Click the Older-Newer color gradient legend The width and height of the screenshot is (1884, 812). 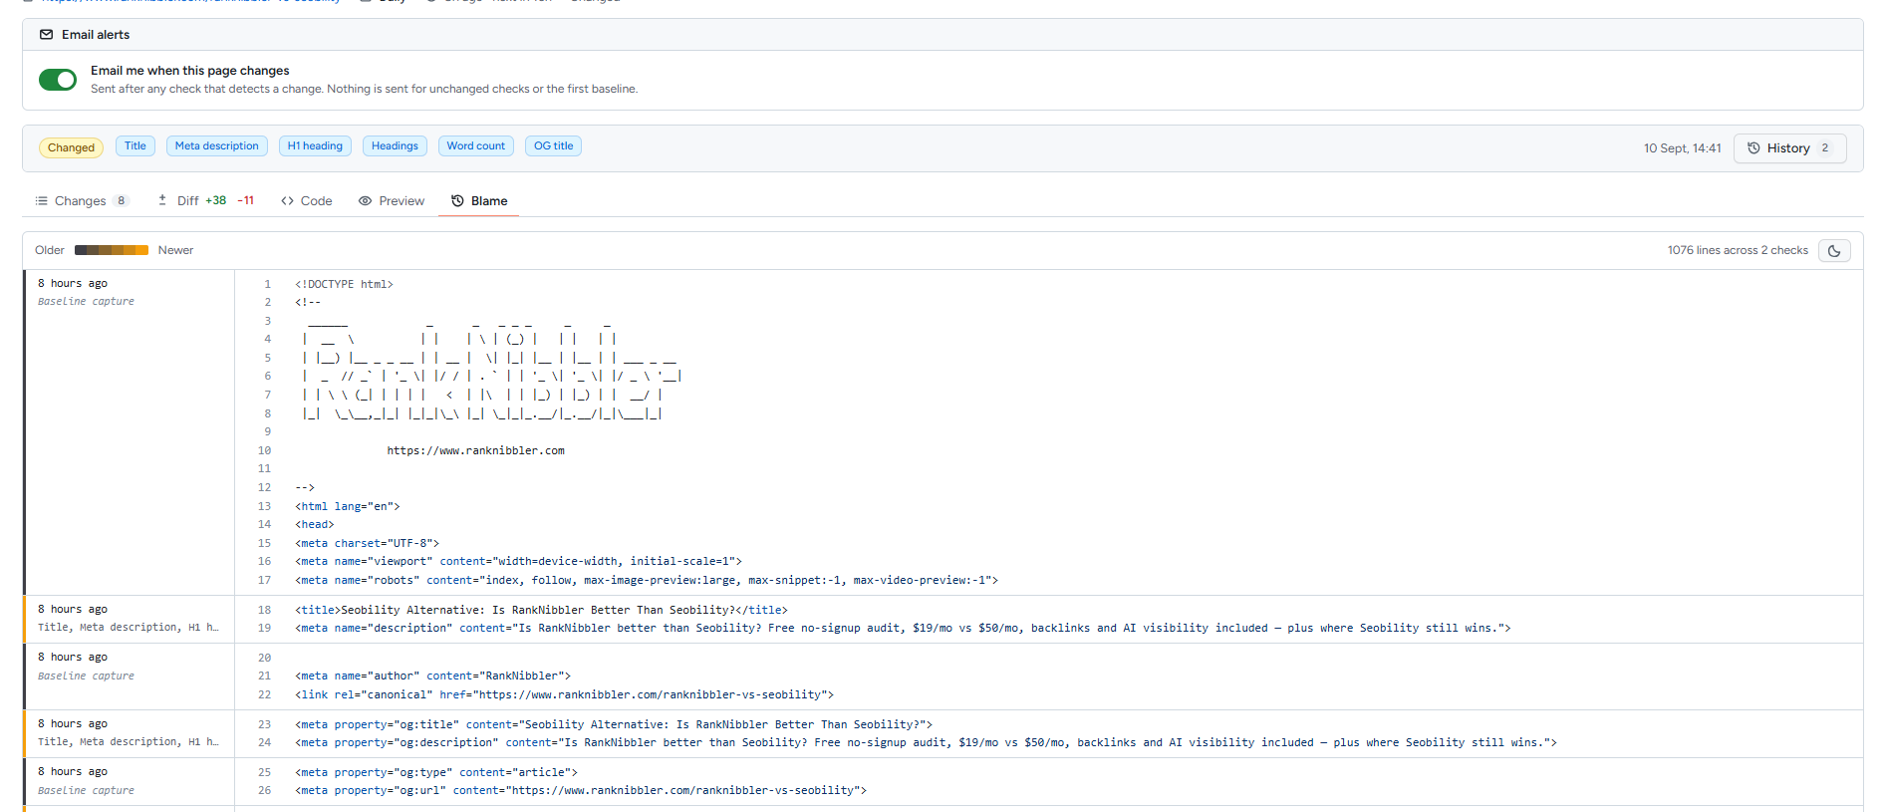(112, 250)
